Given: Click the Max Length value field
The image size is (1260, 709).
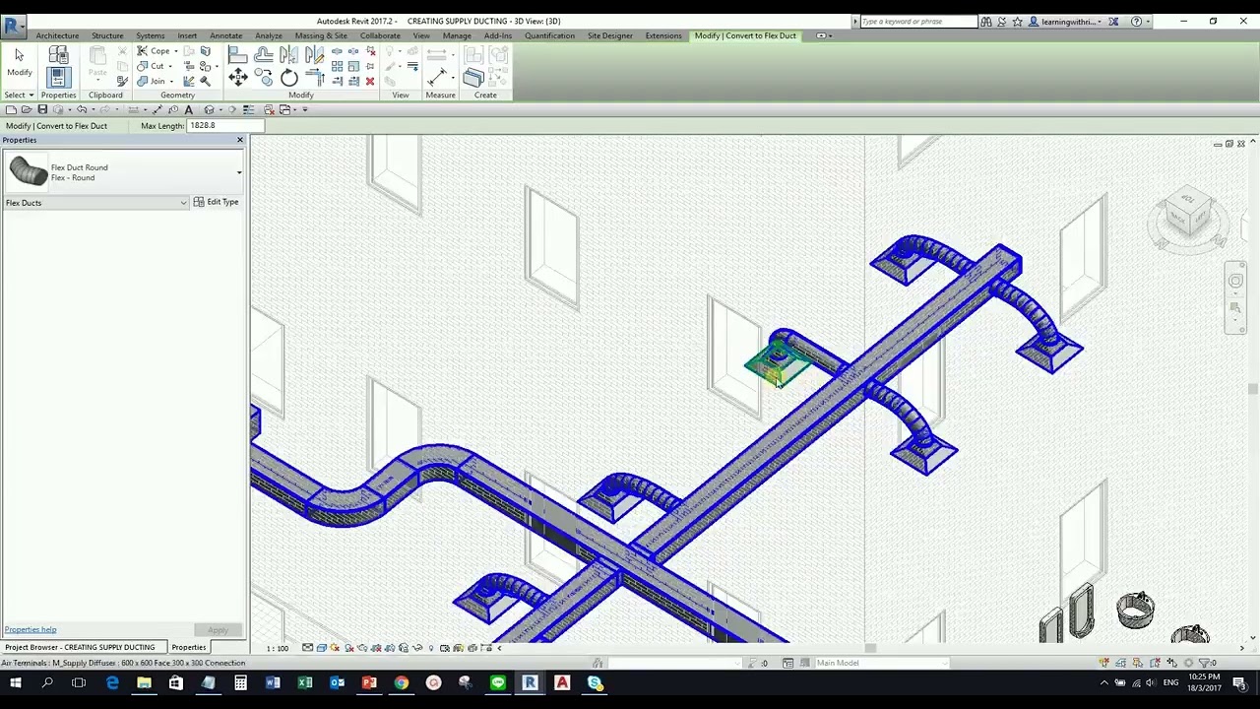Looking at the screenshot, I should tap(225, 125).
